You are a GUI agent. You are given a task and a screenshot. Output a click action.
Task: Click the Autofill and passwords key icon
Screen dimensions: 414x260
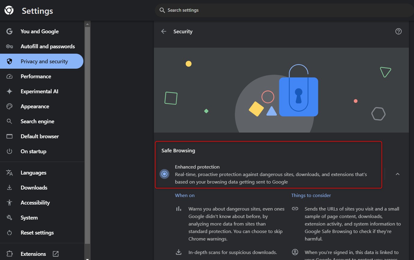(x=9, y=46)
